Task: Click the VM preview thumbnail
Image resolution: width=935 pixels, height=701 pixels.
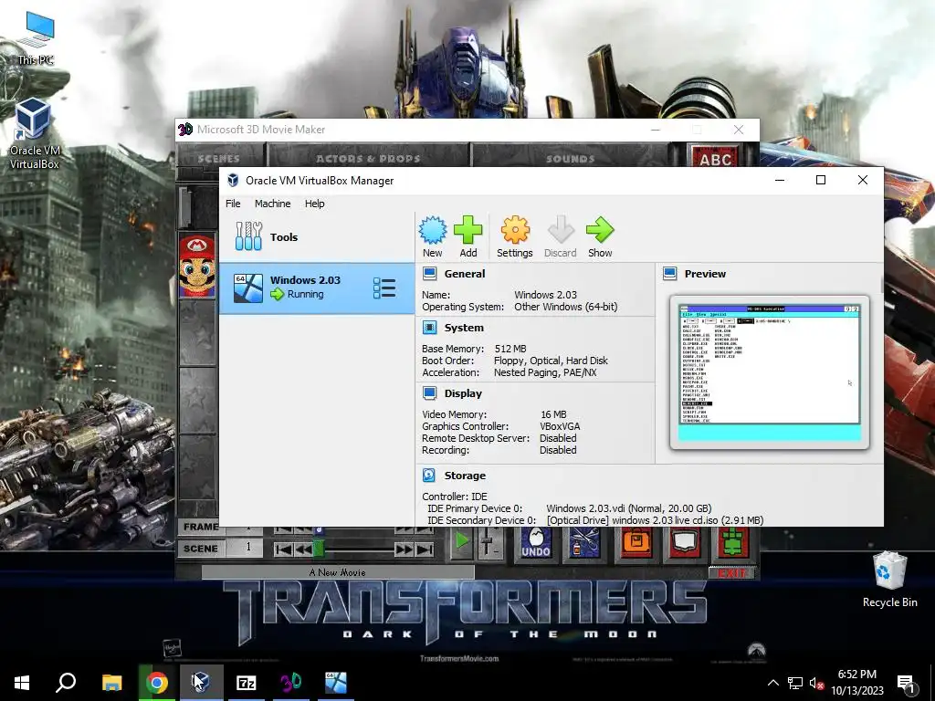Action: coord(769,372)
